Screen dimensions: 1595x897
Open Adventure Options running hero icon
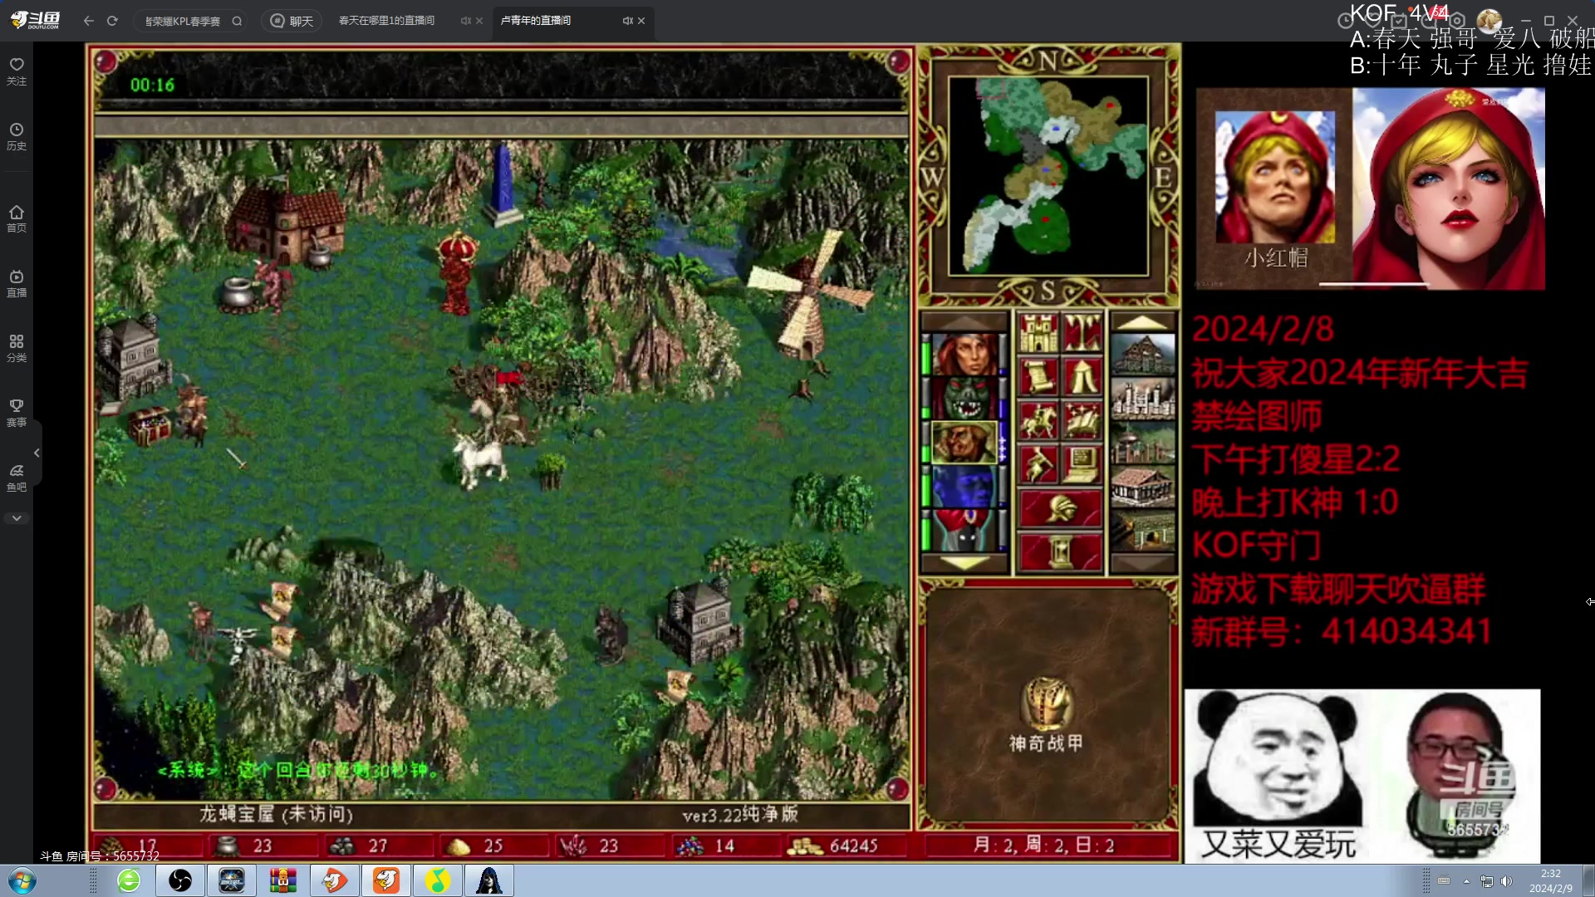(1038, 464)
